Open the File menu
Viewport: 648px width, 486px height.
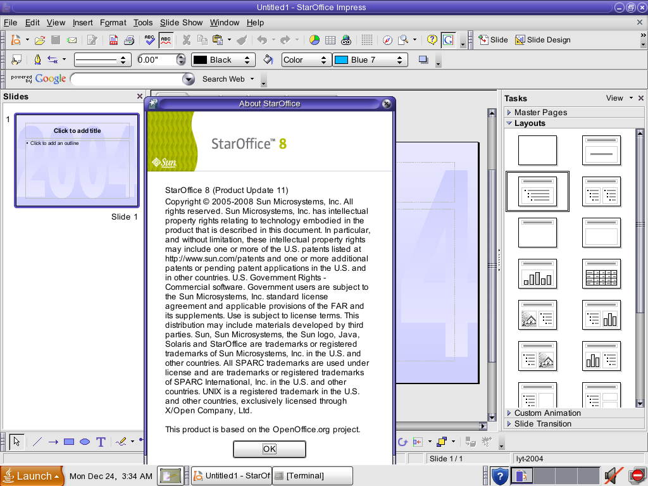(x=10, y=23)
